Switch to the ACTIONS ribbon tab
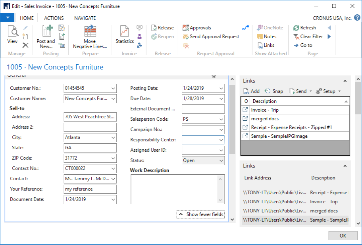Viewport: 362px width, 245px height. click(54, 18)
